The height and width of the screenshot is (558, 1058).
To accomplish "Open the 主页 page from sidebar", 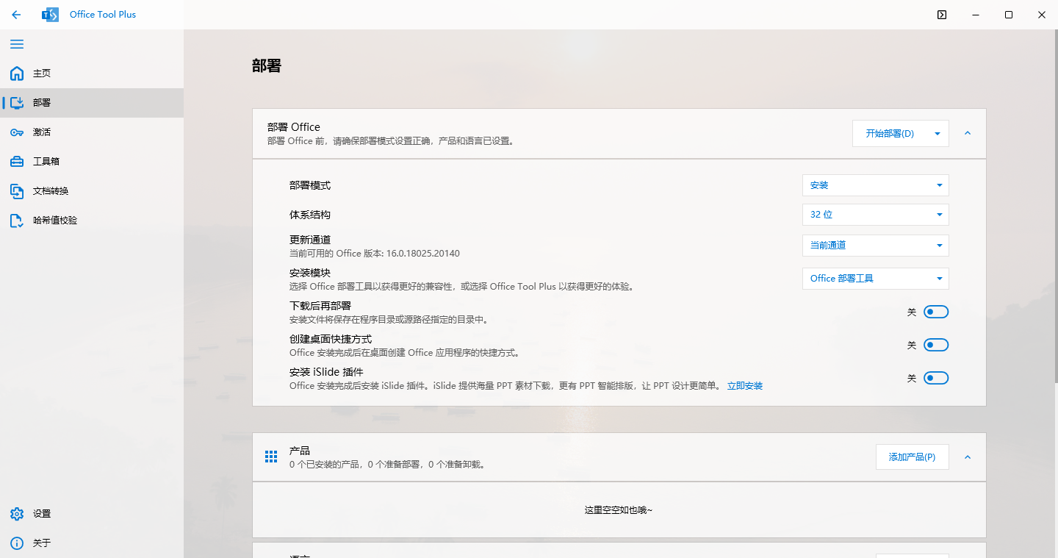I will click(x=41, y=73).
